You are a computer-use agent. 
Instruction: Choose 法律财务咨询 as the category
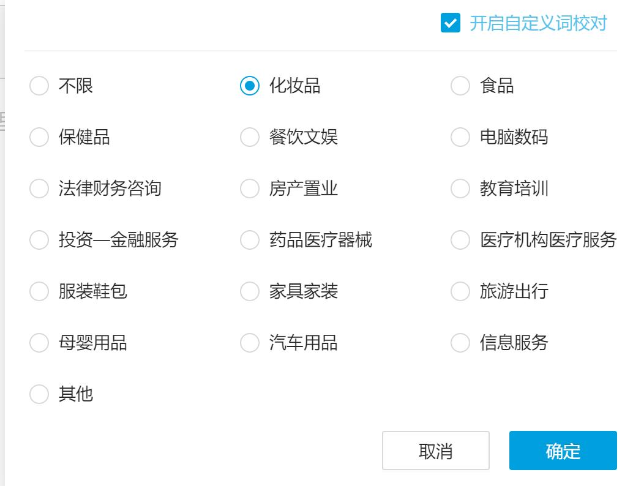pos(39,189)
